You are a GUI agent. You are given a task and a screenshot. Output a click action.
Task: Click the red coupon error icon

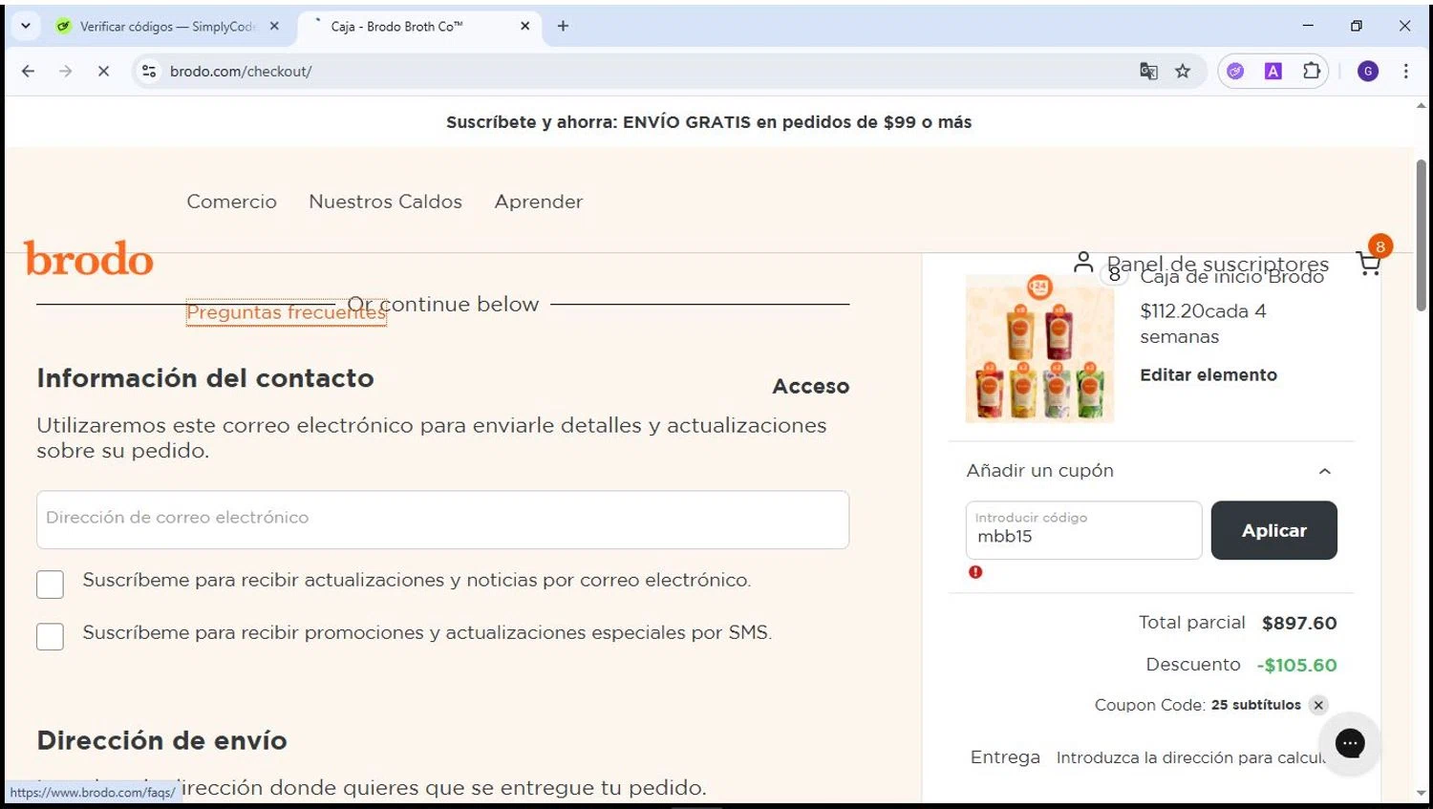[x=975, y=572]
